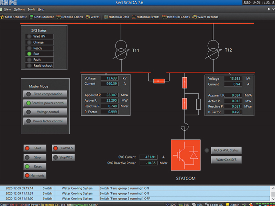The width and height of the screenshot is (275, 206).
Task: Click the lower red circuit breaker above STATCOM
Action: point(185,103)
